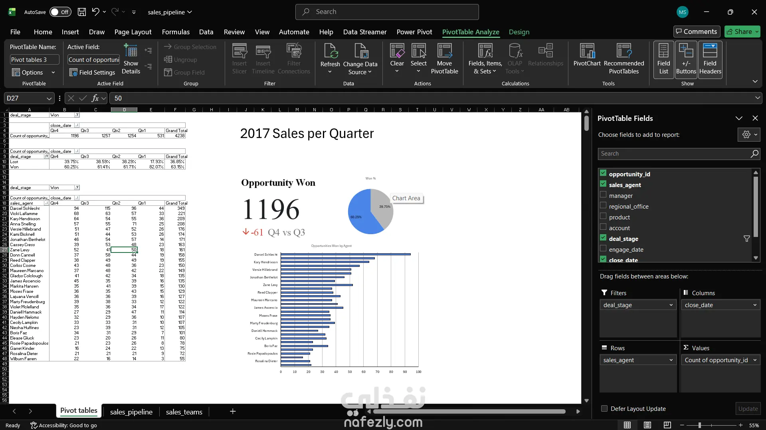Click zoom in plus button
This screenshot has width=766, height=430.
pos(740,425)
